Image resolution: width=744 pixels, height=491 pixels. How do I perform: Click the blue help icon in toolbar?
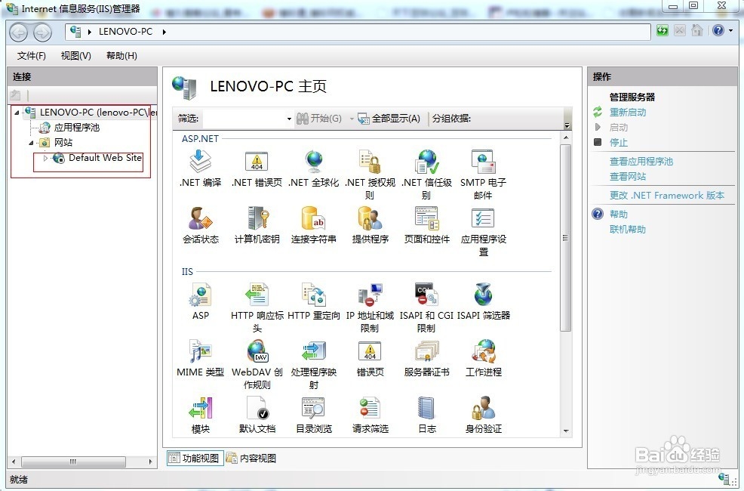pos(718,31)
